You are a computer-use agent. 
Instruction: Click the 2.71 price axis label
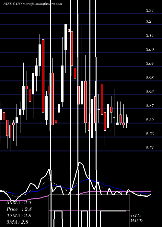(x=150, y=148)
